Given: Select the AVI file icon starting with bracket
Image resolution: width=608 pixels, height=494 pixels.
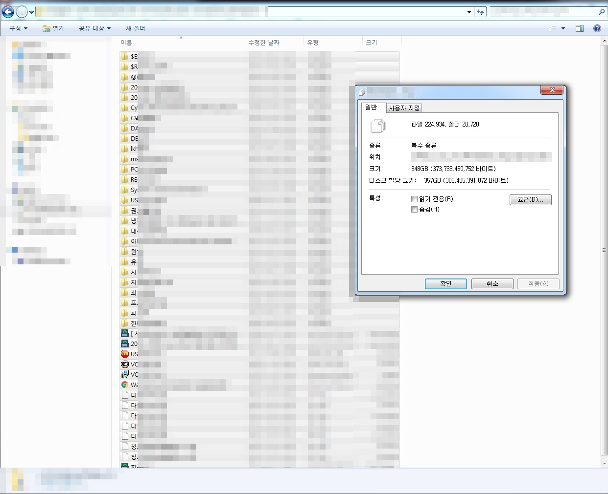Looking at the screenshot, I should 125,333.
